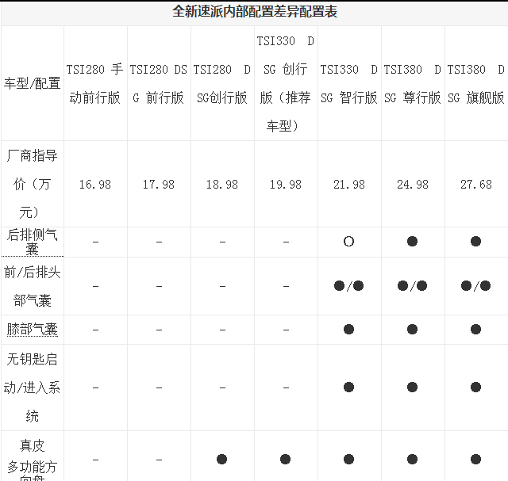Click the TSI330 DSG 智行版 column header

tap(349, 83)
